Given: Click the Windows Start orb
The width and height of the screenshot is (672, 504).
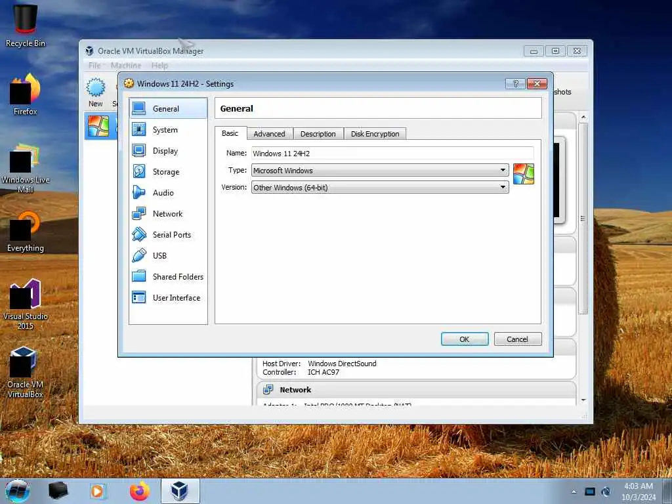Looking at the screenshot, I should [18, 491].
